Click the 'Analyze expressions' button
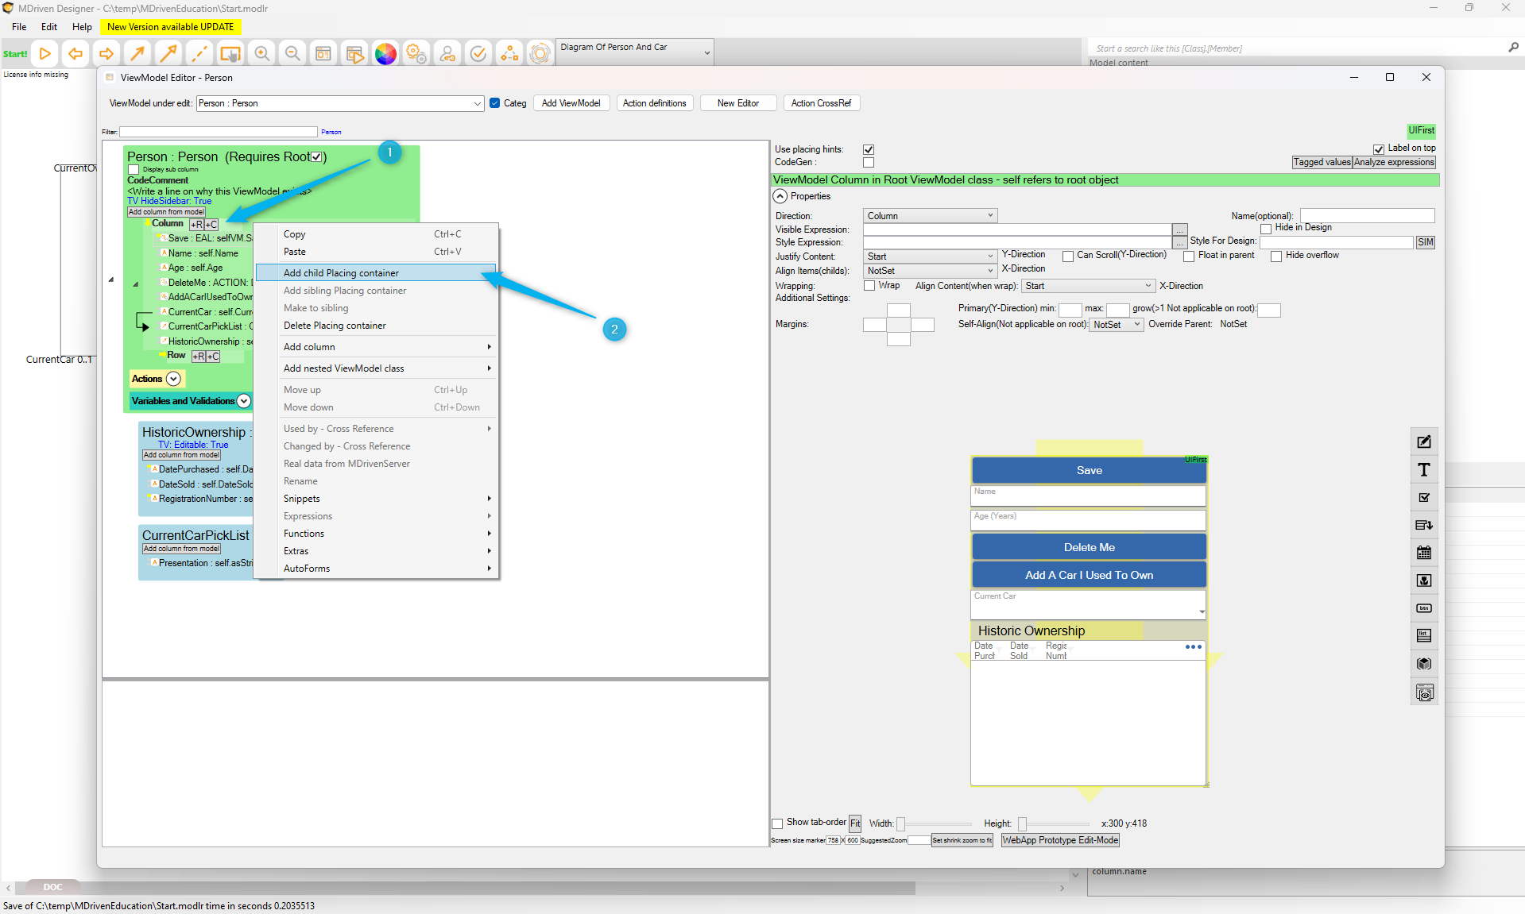This screenshot has width=1525, height=914. click(x=1394, y=162)
